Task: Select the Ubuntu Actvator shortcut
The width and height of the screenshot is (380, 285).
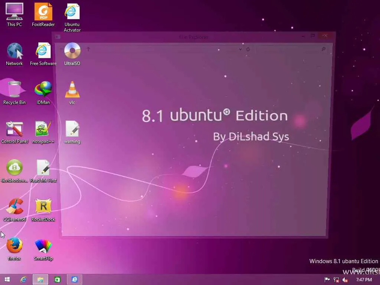Action: pos(72,17)
